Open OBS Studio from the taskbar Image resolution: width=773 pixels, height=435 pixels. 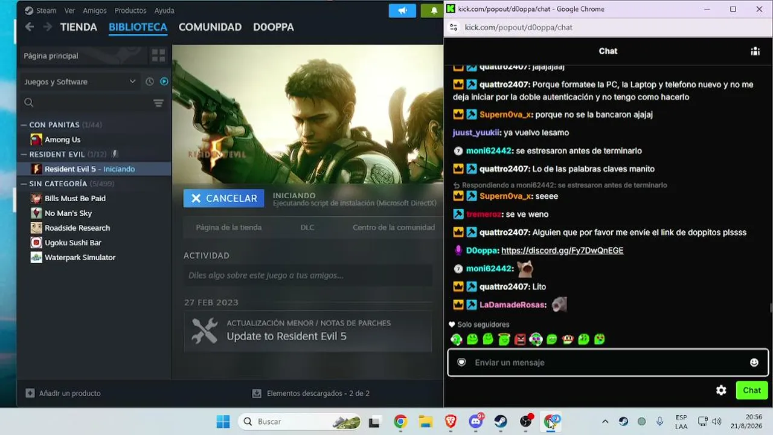point(526,422)
